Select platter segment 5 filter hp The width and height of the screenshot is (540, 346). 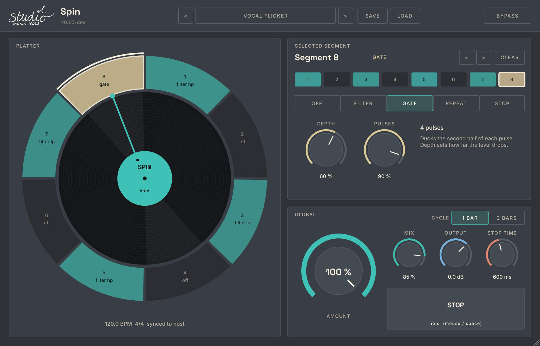104,276
